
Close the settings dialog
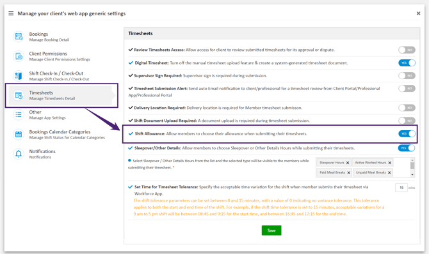[x=418, y=13]
